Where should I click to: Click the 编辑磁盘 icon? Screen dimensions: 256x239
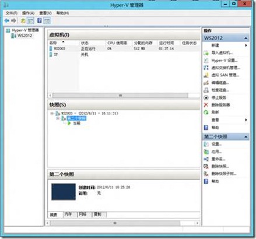206,83
